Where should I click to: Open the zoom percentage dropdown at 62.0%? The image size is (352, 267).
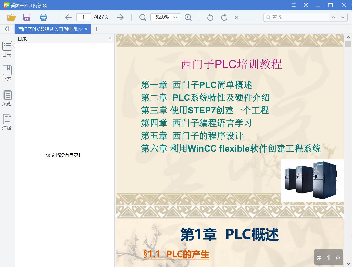pyautogui.click(x=165, y=17)
